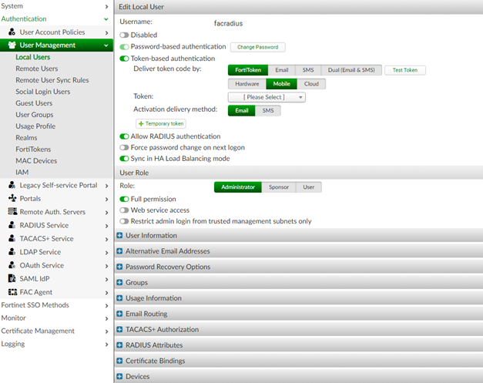Screen dimensions: 483x383
Task: Add a Temporary token
Action: tap(161, 123)
